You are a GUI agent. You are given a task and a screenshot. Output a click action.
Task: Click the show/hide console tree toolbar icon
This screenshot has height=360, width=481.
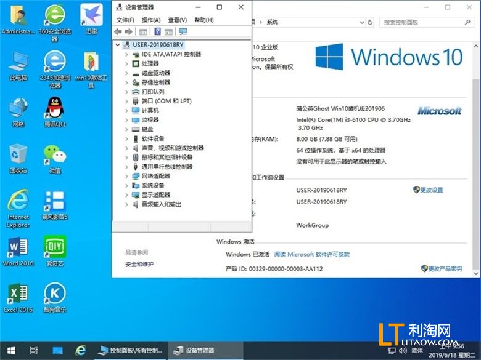click(143, 31)
